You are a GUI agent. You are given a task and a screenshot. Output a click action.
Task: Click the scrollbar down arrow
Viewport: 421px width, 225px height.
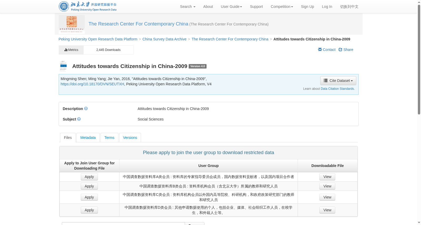coord(419,223)
